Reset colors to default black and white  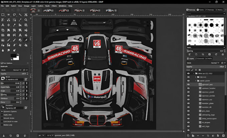[x=11, y=59]
